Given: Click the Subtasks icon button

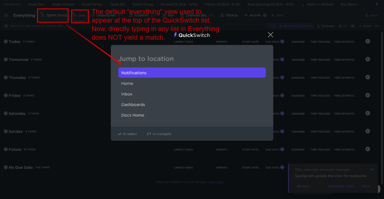Looking at the screenshot, I should [326, 26].
